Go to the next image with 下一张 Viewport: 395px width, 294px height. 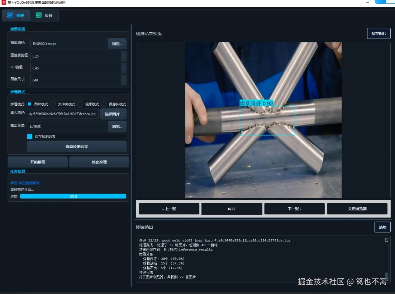pyautogui.click(x=294, y=209)
